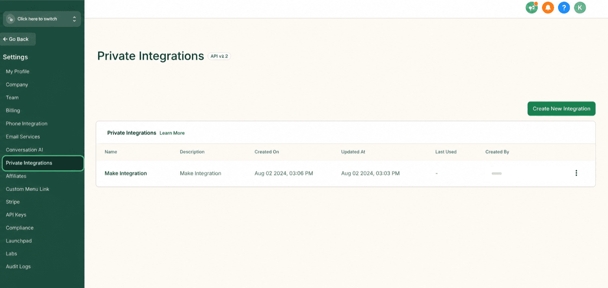This screenshot has height=288, width=608.
Task: Open My Profile settings
Action: pos(17,72)
